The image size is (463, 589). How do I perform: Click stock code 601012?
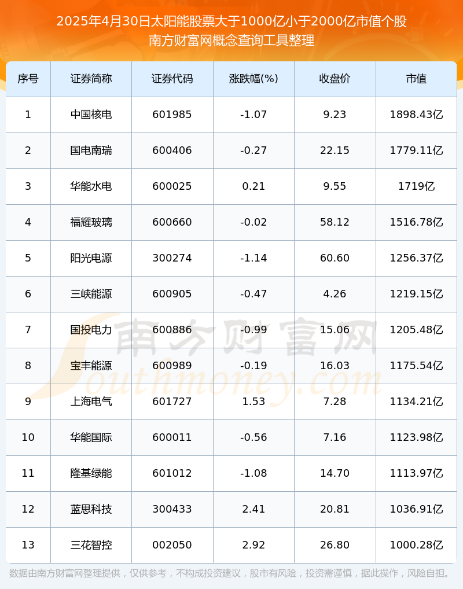[172, 473]
